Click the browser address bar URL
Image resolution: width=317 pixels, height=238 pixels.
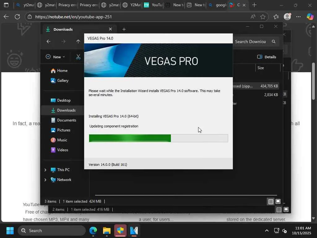point(73,17)
